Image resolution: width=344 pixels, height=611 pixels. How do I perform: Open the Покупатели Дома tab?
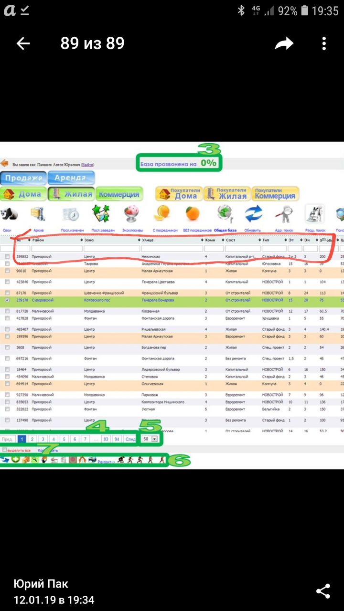tap(179, 194)
